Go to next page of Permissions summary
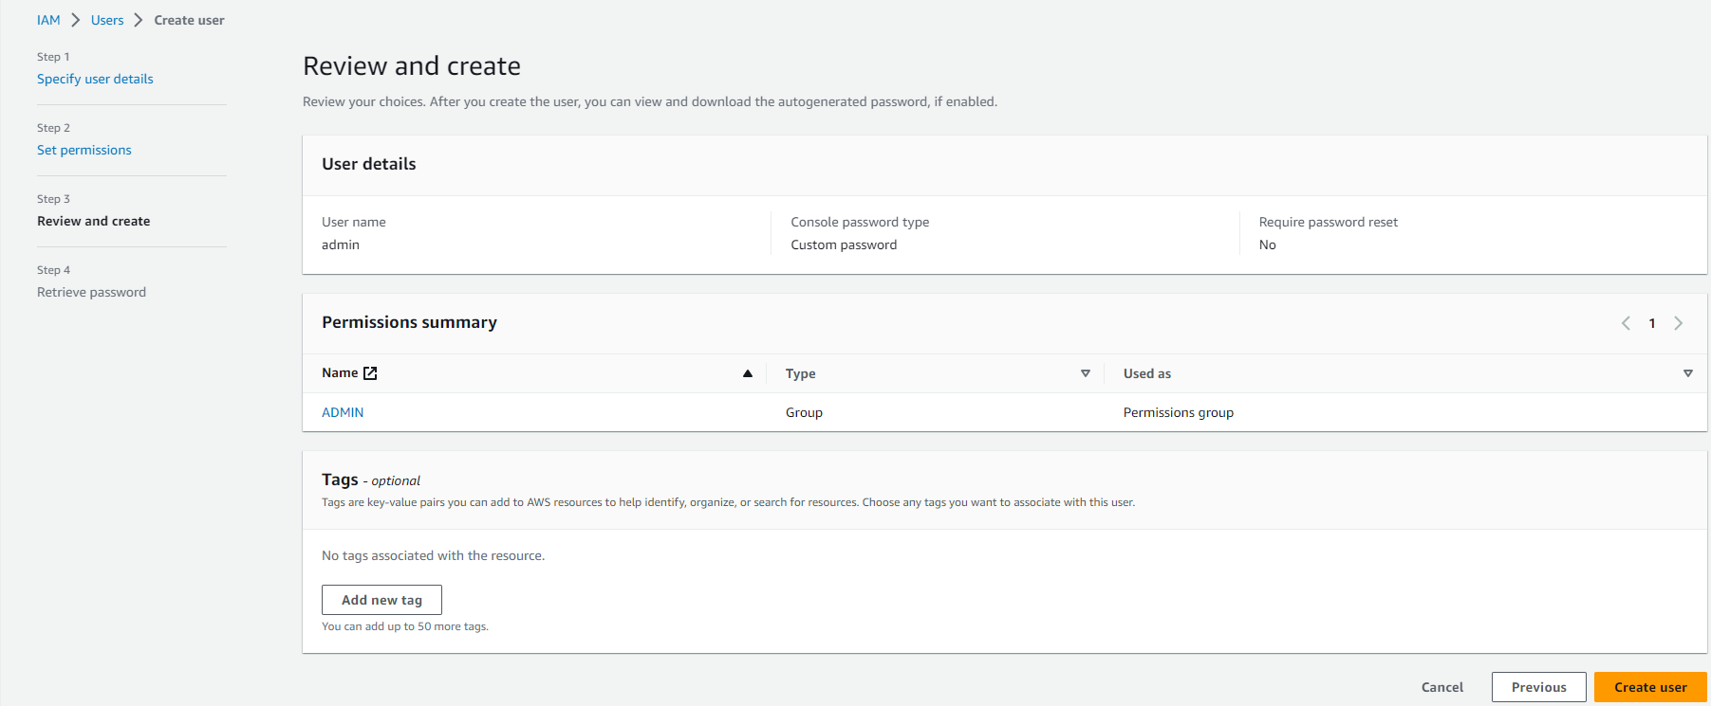Viewport: 1711px width, 706px height. pyautogui.click(x=1678, y=323)
